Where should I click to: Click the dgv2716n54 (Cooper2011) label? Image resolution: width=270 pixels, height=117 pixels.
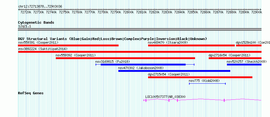pyautogui.click(x=229, y=55)
